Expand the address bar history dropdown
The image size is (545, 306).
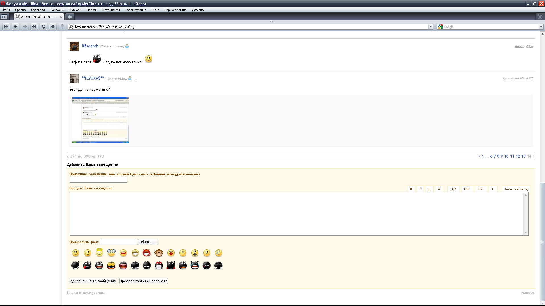pyautogui.click(x=430, y=27)
